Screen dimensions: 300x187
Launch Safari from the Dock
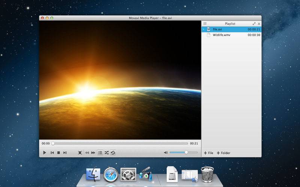click(111, 175)
